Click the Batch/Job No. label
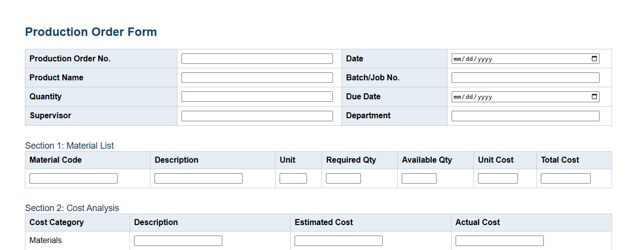The width and height of the screenshot is (637, 250). [x=373, y=78]
